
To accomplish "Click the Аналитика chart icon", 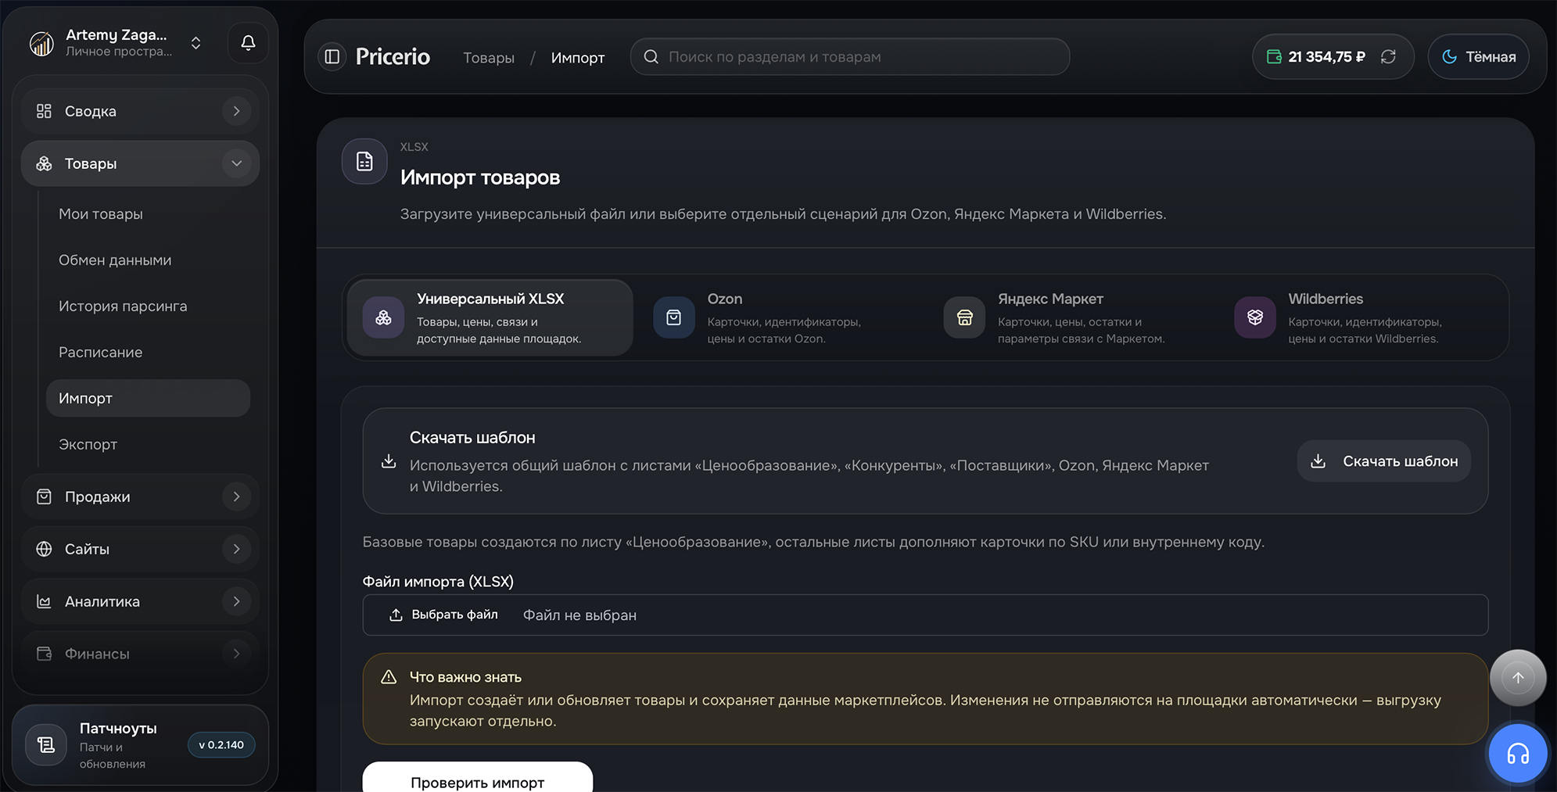I will (44, 601).
